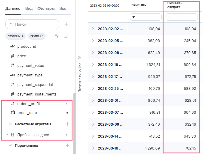Toggle the group marker on order_date
This screenshot has height=154, width=202.
67,113
